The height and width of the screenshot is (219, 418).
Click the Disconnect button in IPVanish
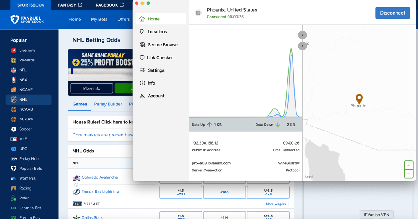392,13
